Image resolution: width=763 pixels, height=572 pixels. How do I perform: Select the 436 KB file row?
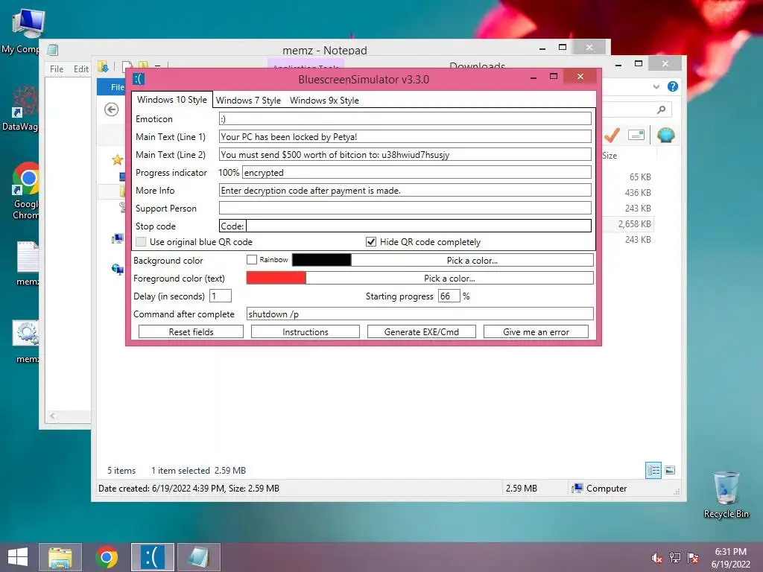[638, 193]
